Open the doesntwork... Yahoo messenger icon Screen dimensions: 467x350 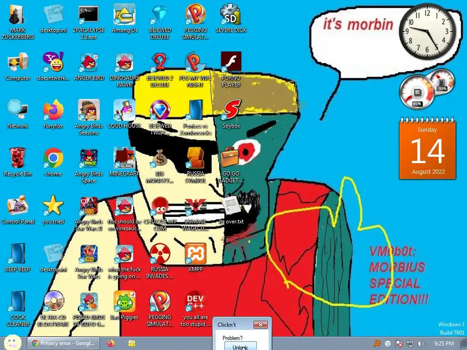[x=53, y=67]
